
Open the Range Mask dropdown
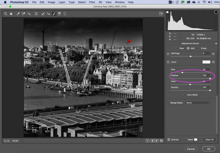[198, 103]
